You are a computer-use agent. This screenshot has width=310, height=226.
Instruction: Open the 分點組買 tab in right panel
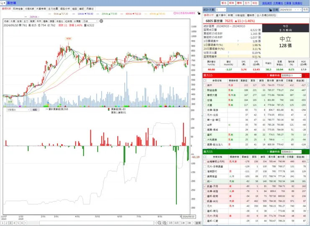(240, 15)
